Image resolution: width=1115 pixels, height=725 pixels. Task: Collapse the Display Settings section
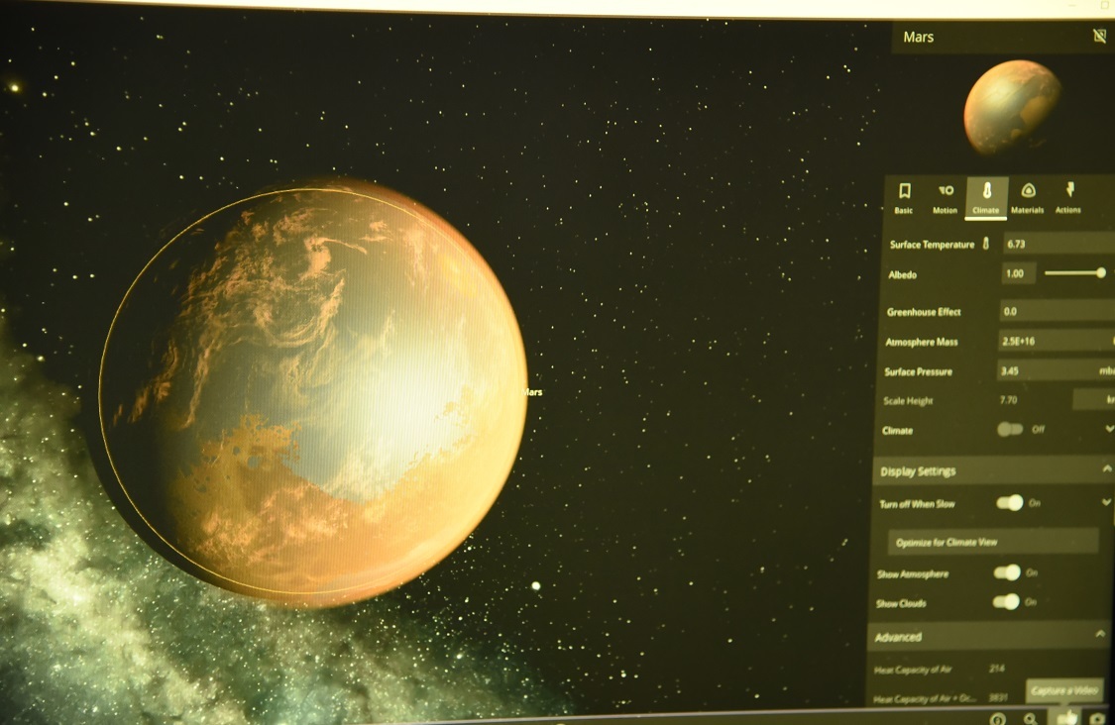[1106, 469]
